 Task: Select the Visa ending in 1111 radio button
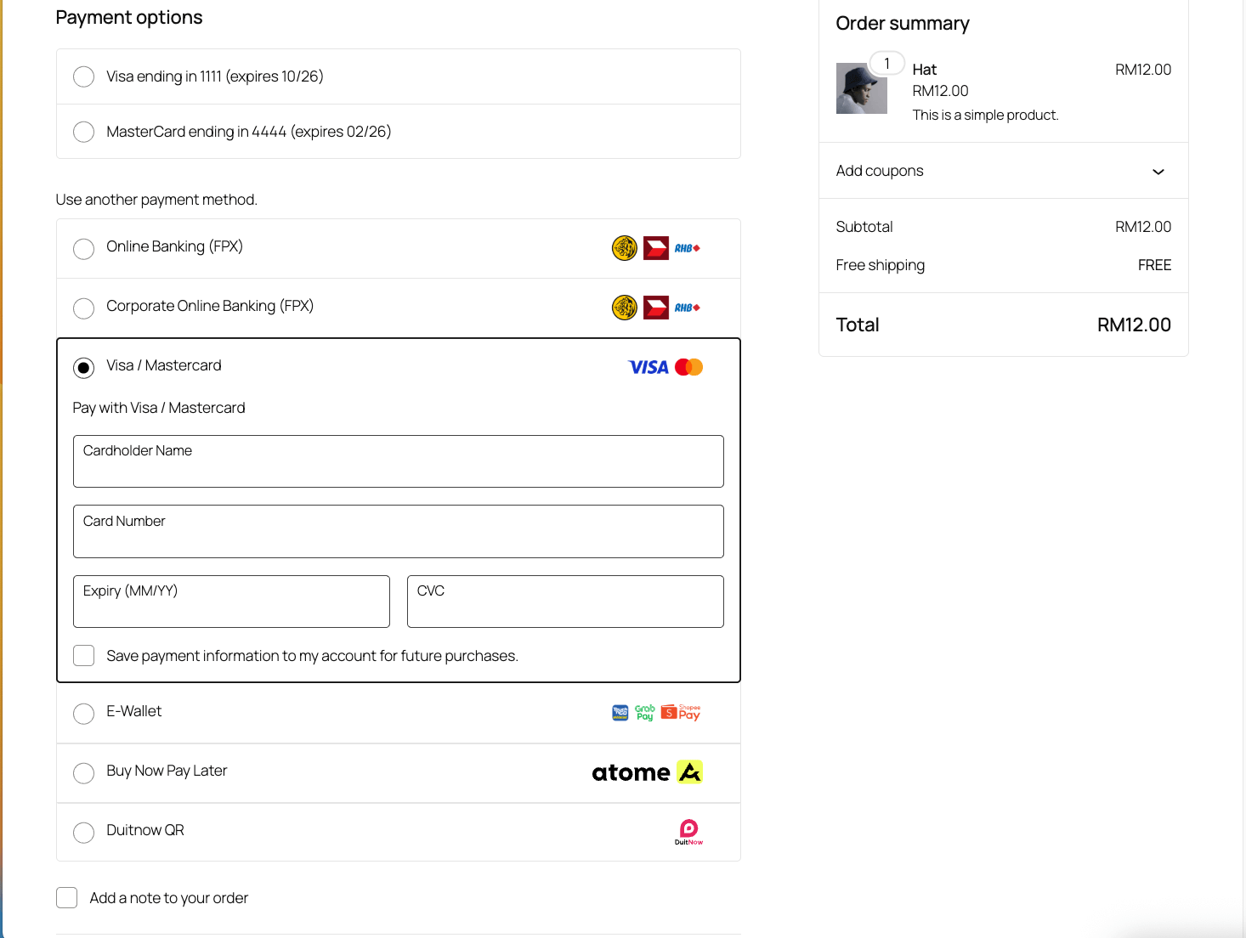click(83, 76)
